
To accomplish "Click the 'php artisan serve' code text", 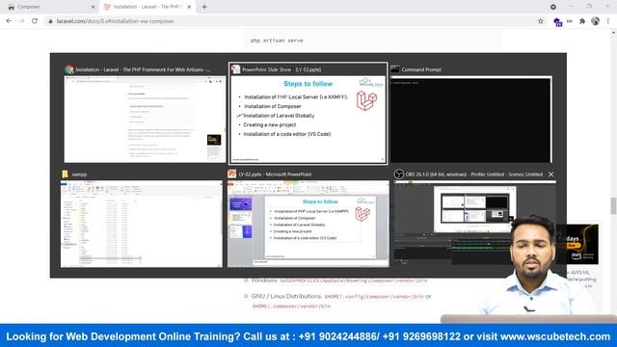I will [277, 40].
